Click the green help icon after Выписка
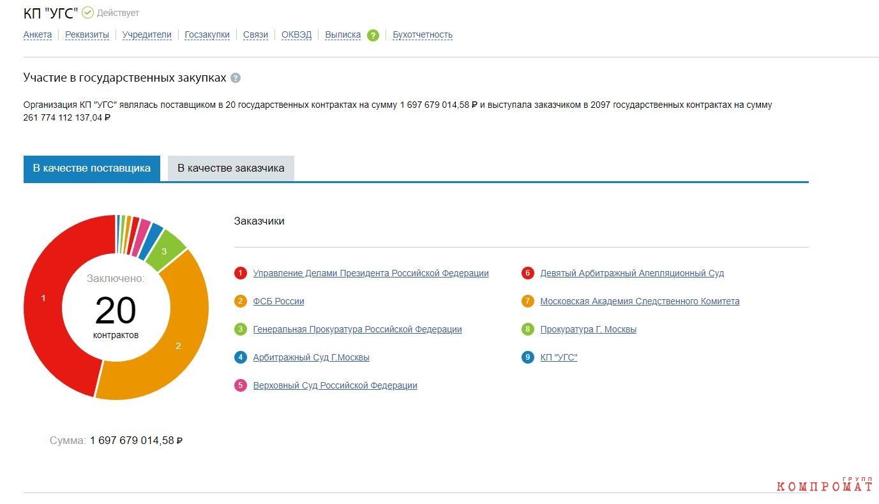 click(x=373, y=36)
